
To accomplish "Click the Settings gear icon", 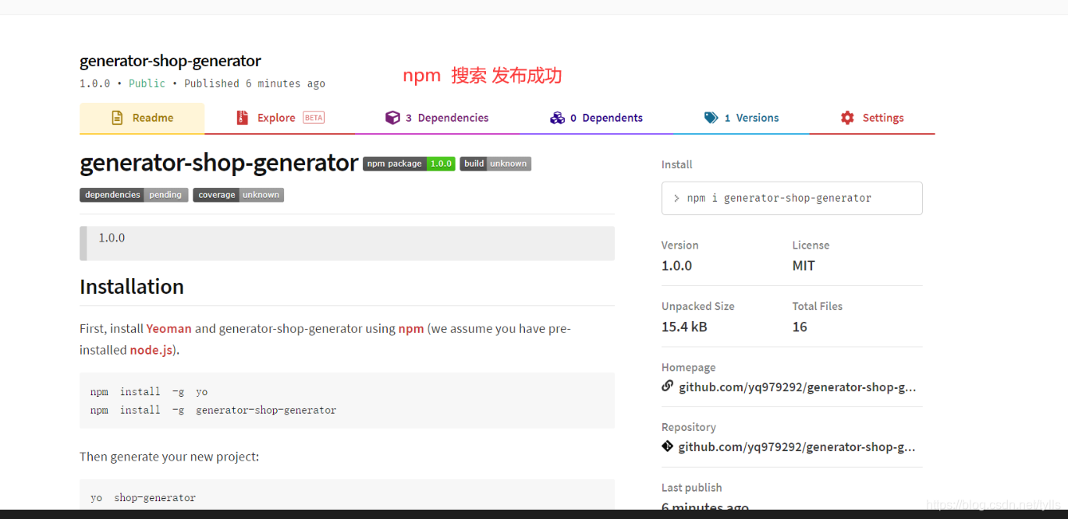I will tap(847, 118).
